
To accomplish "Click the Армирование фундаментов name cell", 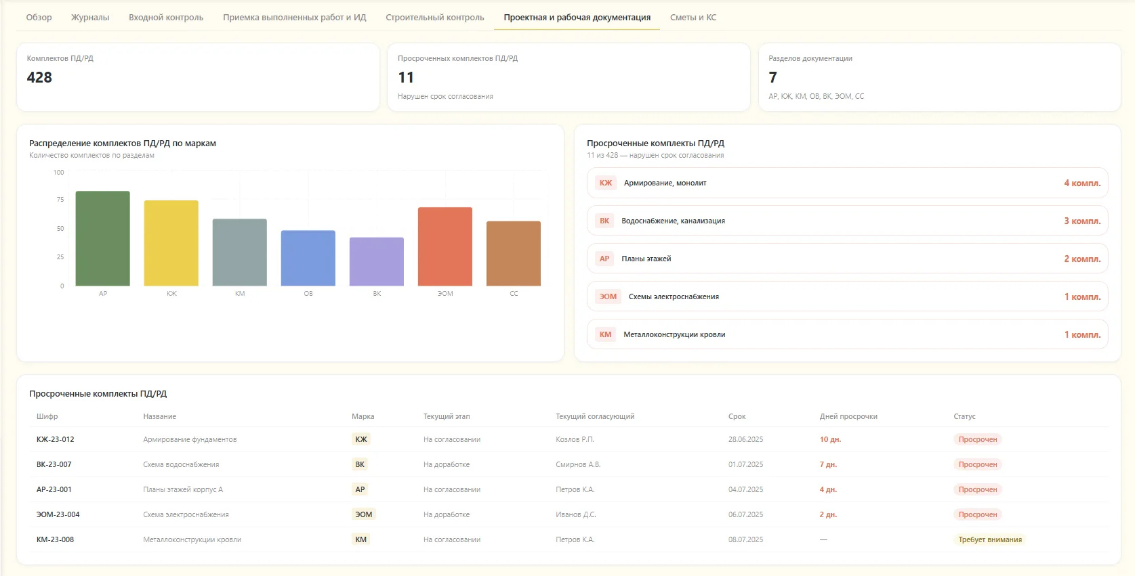I will coord(190,439).
